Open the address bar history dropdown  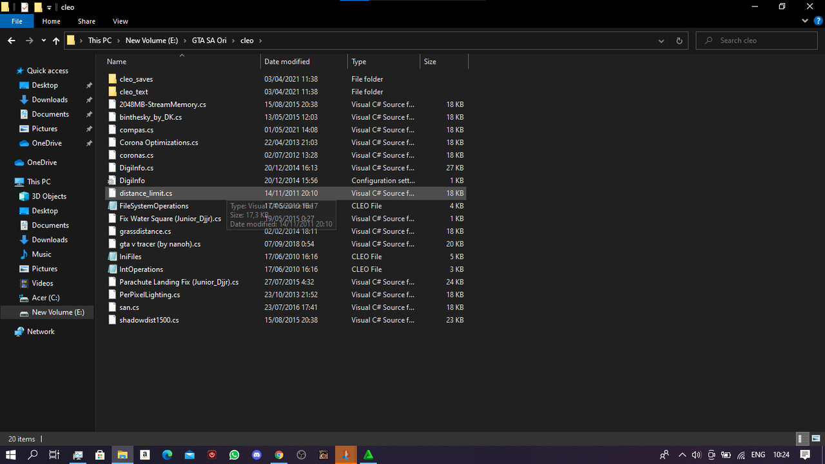661,41
